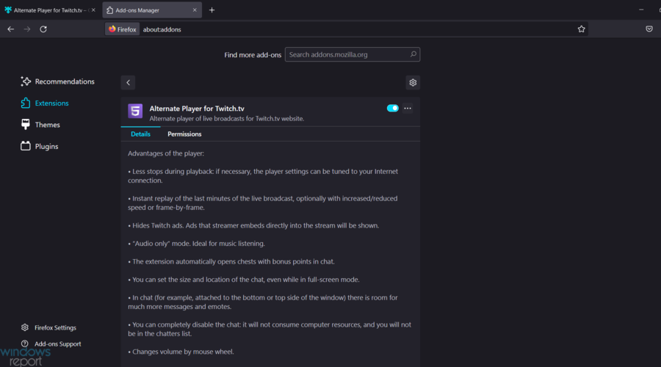The height and width of the screenshot is (367, 661).
Task: Open the Pocket save icon
Action: 649,29
